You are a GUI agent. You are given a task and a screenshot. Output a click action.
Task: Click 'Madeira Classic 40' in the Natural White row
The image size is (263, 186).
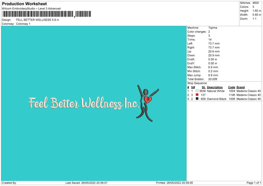coord(249,91)
